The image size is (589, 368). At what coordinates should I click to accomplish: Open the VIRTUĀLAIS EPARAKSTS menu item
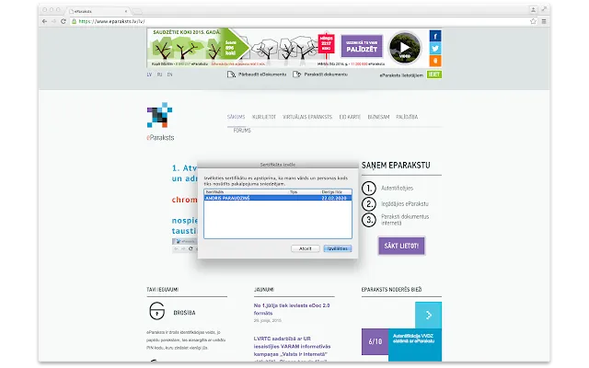click(307, 117)
